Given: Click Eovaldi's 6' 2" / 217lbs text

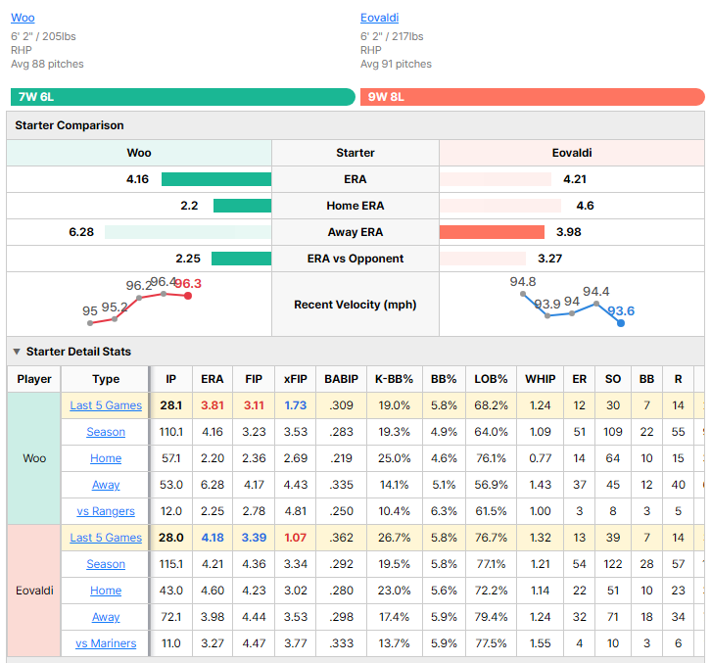Looking at the screenshot, I should (392, 36).
